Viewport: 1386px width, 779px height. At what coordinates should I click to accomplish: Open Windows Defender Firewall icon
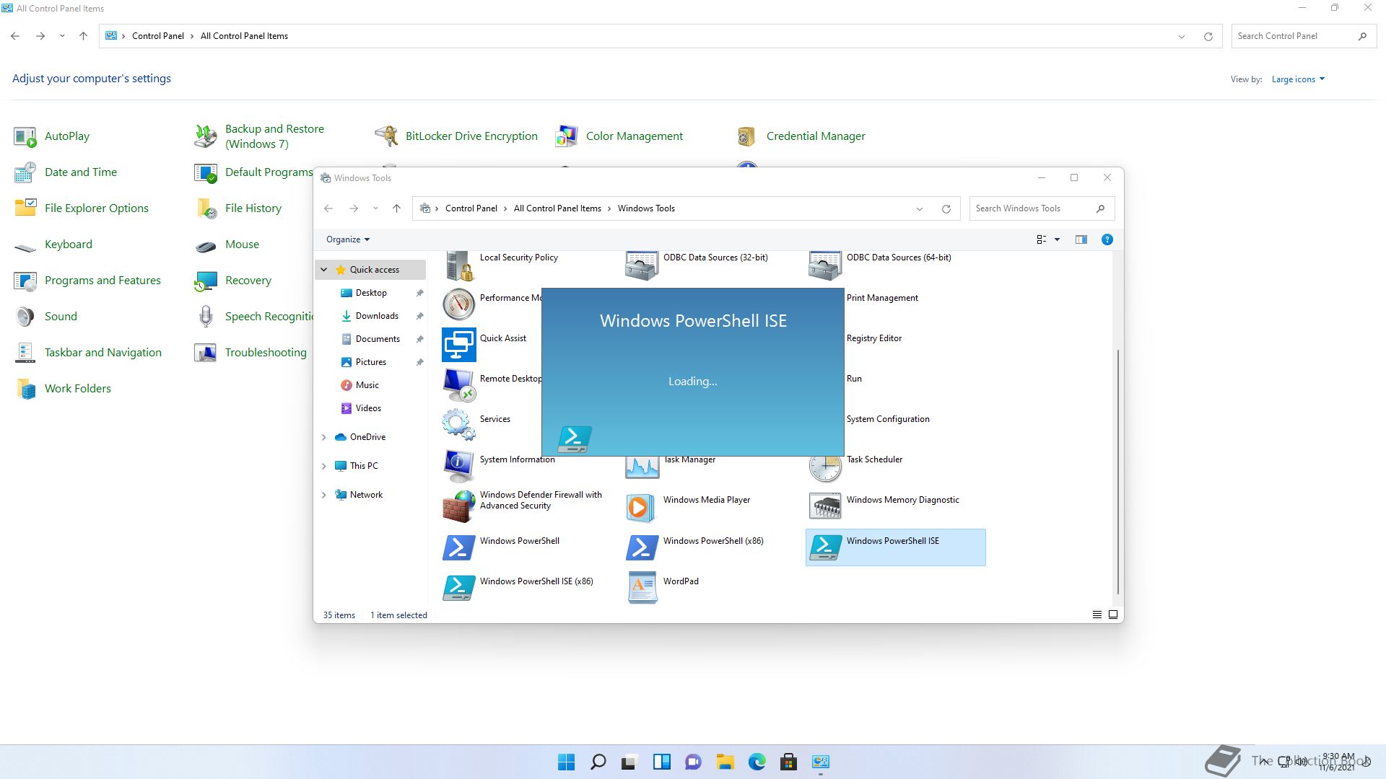point(459,506)
